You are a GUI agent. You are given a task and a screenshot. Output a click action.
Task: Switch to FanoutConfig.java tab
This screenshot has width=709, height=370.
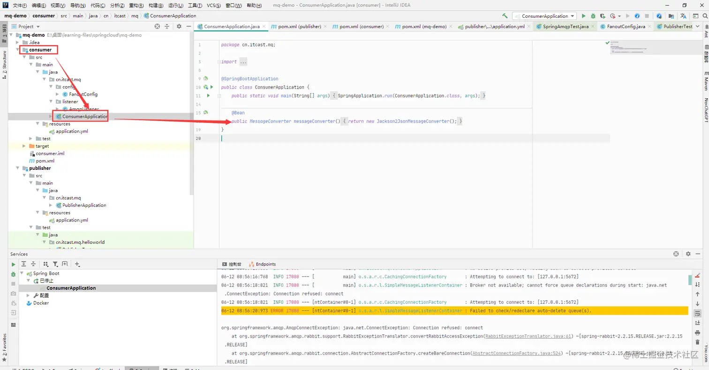(626, 27)
